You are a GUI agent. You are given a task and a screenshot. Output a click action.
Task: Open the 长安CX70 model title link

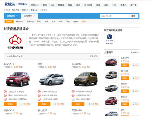click(x=9, y=64)
